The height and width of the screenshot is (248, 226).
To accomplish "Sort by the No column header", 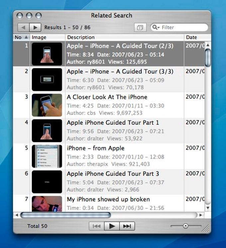I will (21, 37).
